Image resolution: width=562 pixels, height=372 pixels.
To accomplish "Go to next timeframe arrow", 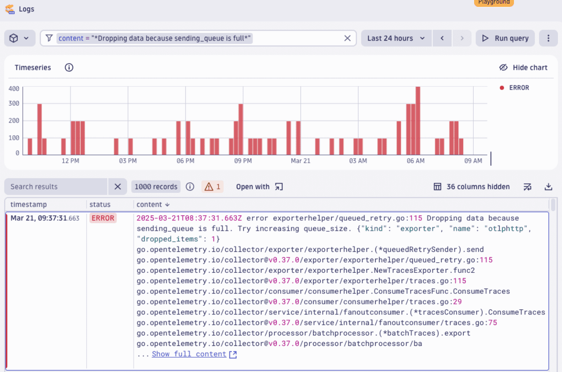I will (462, 38).
